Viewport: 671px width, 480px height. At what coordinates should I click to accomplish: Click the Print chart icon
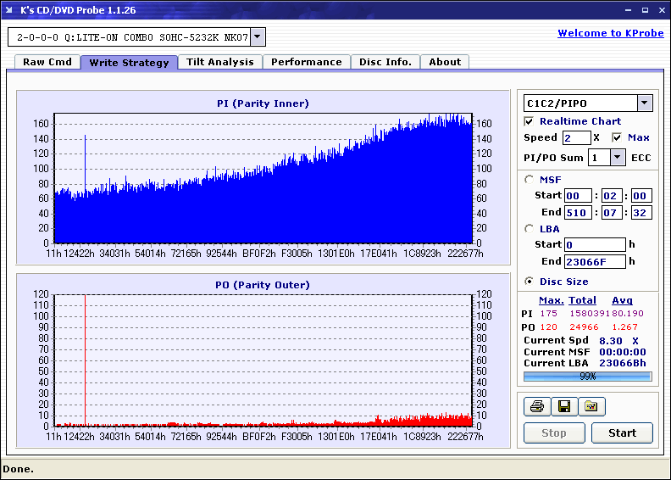pyautogui.click(x=536, y=407)
